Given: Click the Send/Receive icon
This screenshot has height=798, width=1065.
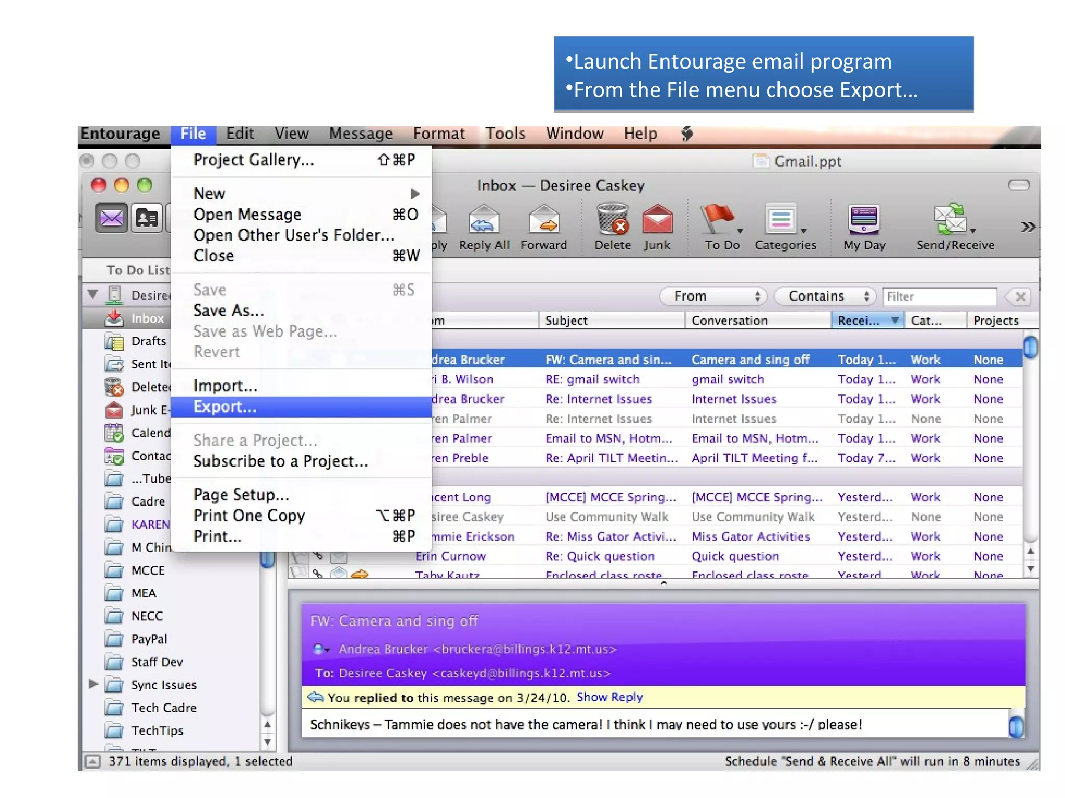Looking at the screenshot, I should pos(950,220).
